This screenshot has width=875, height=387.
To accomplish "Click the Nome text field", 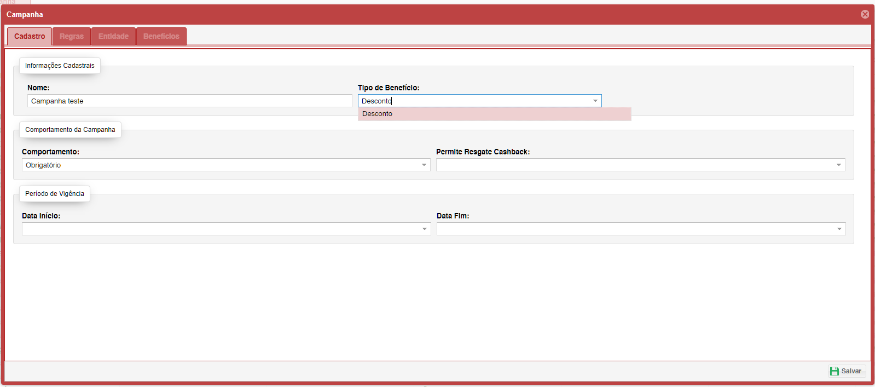I will pos(189,101).
